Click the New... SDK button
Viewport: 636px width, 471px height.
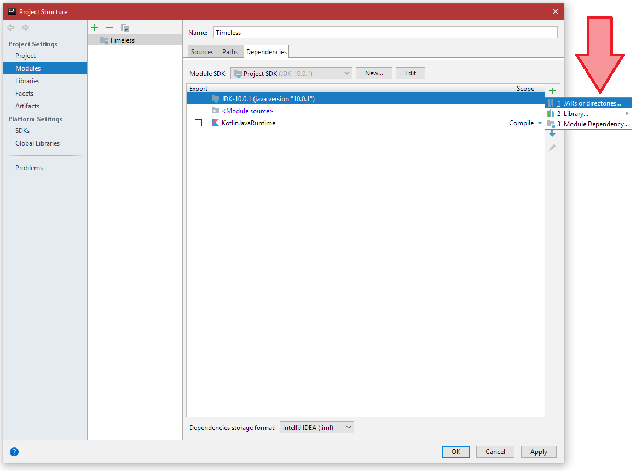374,73
